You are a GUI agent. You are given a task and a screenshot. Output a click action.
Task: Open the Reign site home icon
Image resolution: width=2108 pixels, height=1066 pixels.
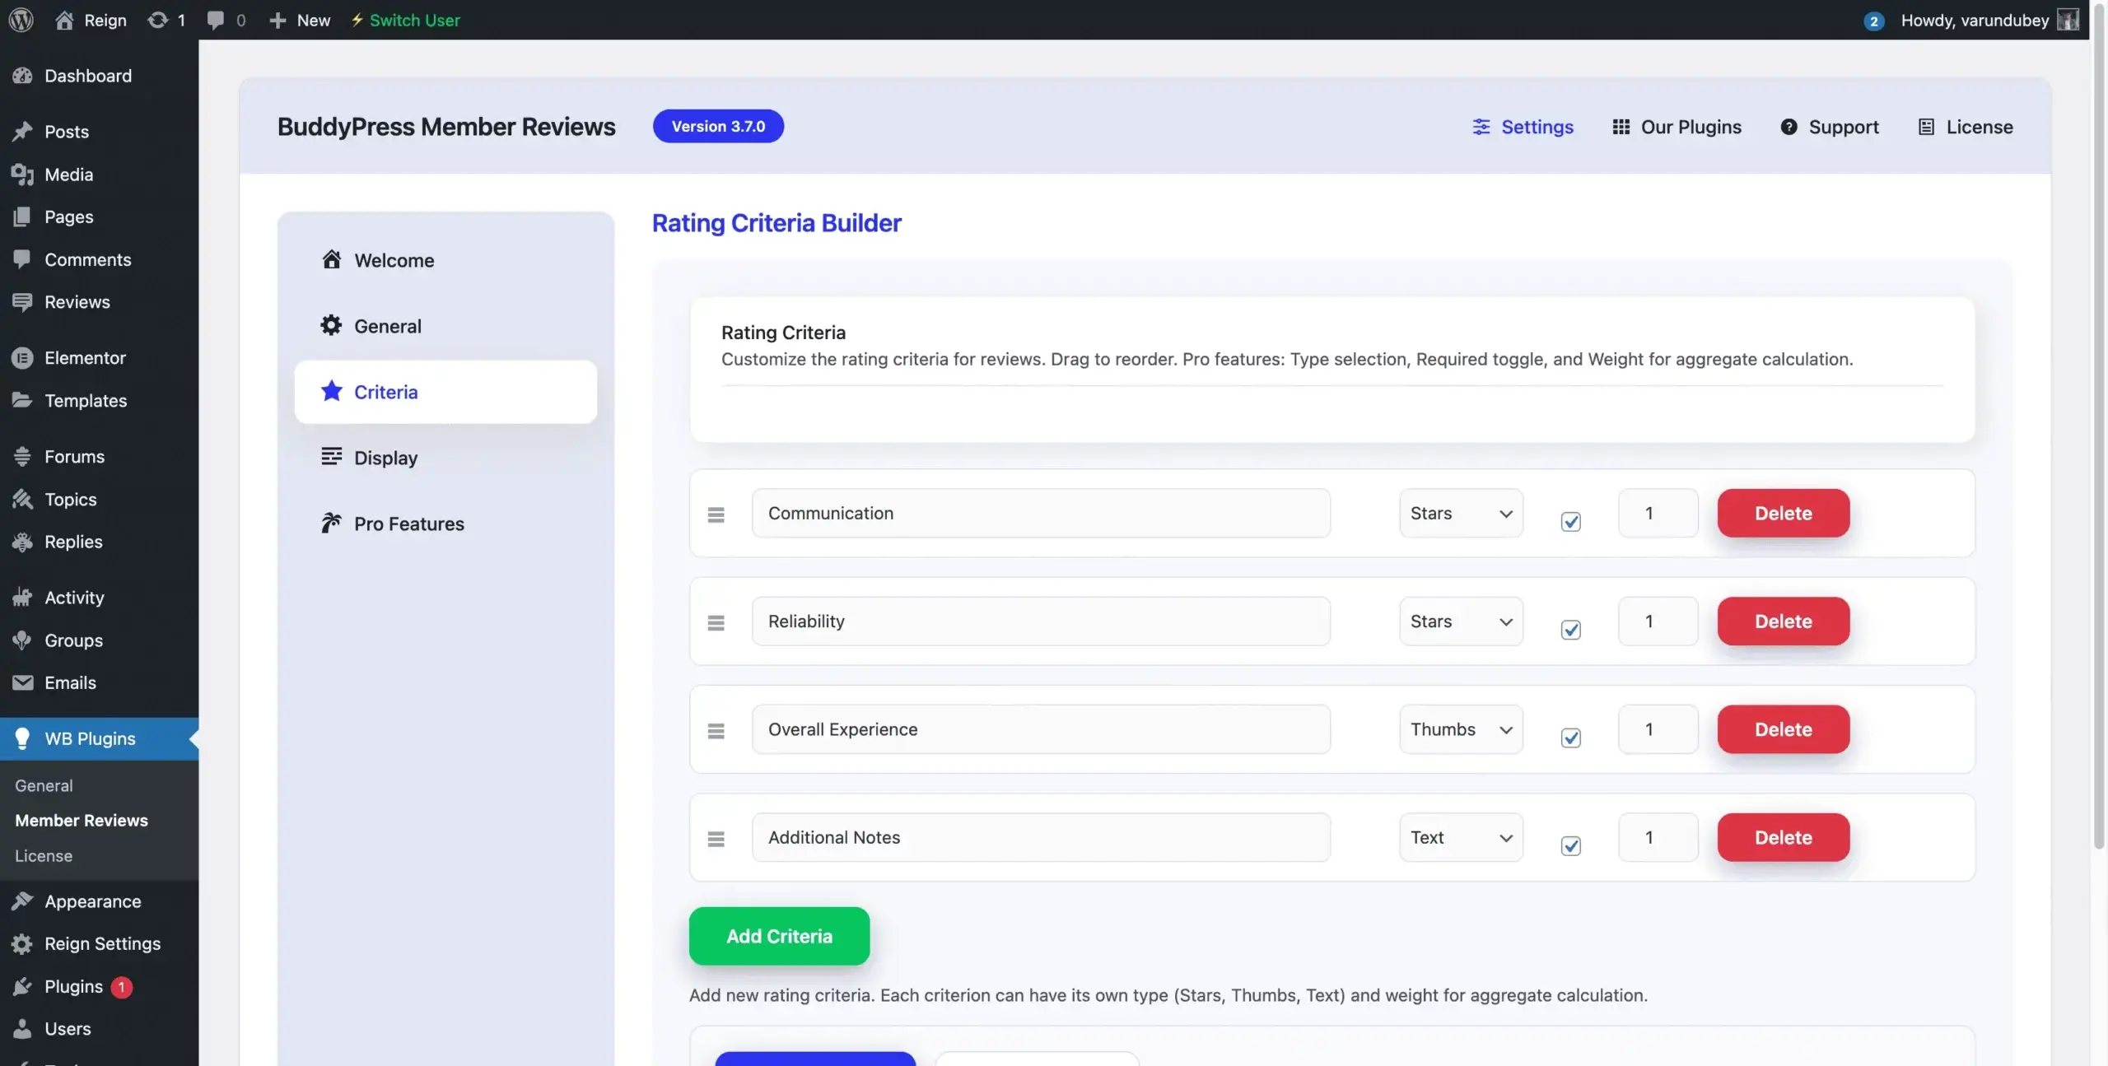(63, 20)
